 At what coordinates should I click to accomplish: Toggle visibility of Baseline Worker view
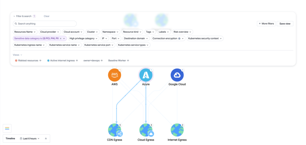click(x=128, y=61)
